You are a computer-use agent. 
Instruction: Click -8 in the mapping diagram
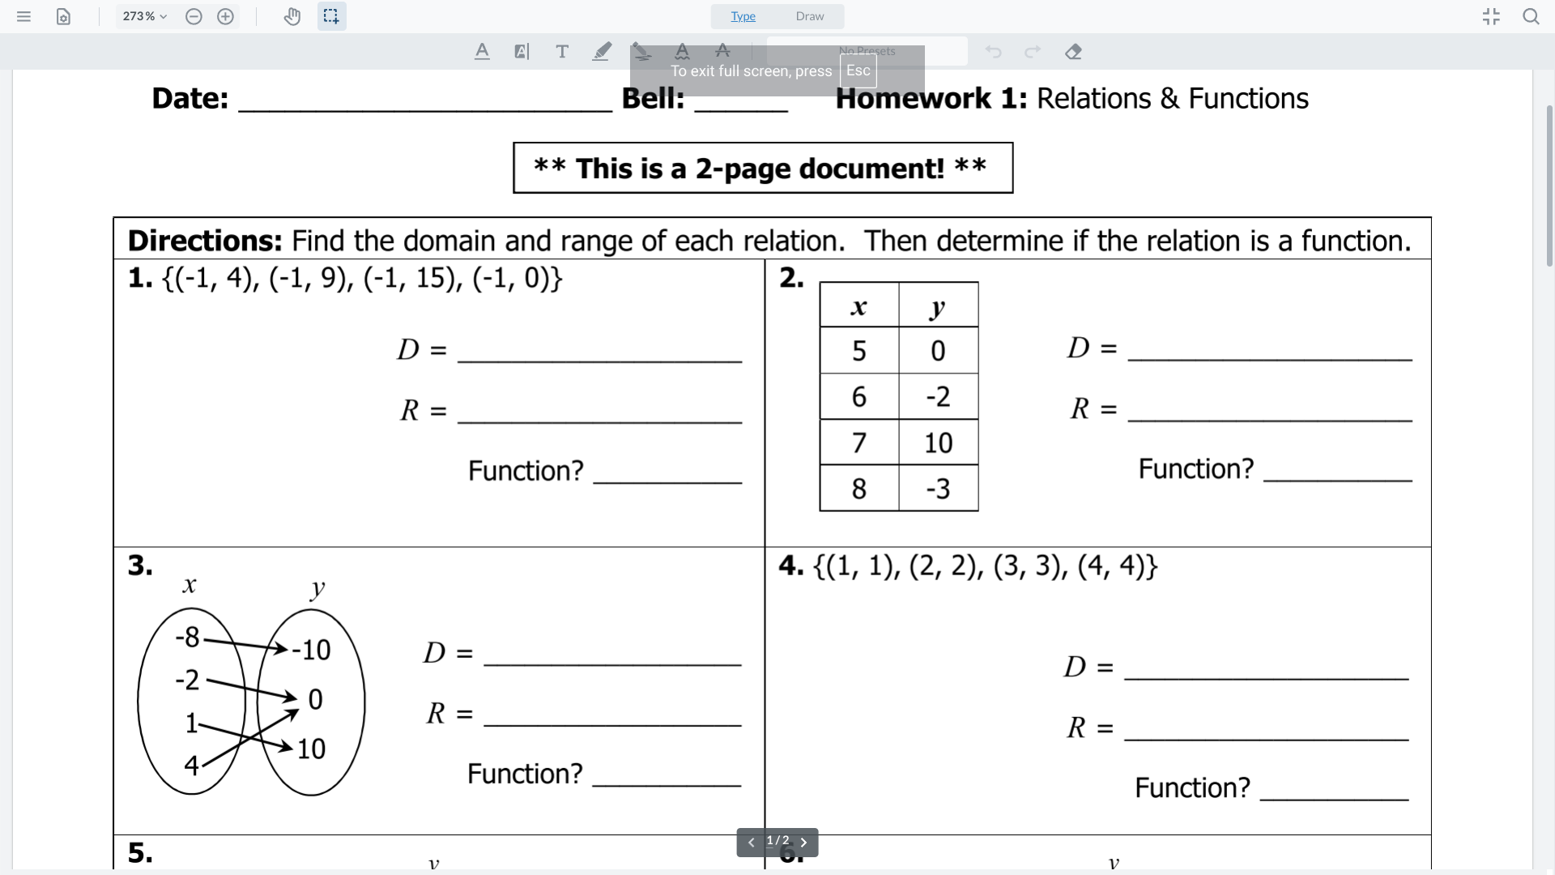[187, 638]
